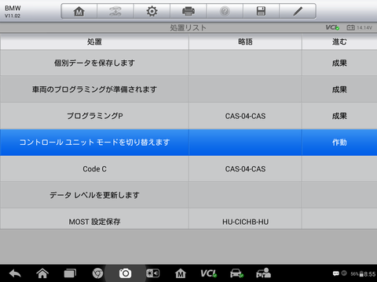Take screenshot with camera icon
377x282 pixels.
[x=125, y=273]
